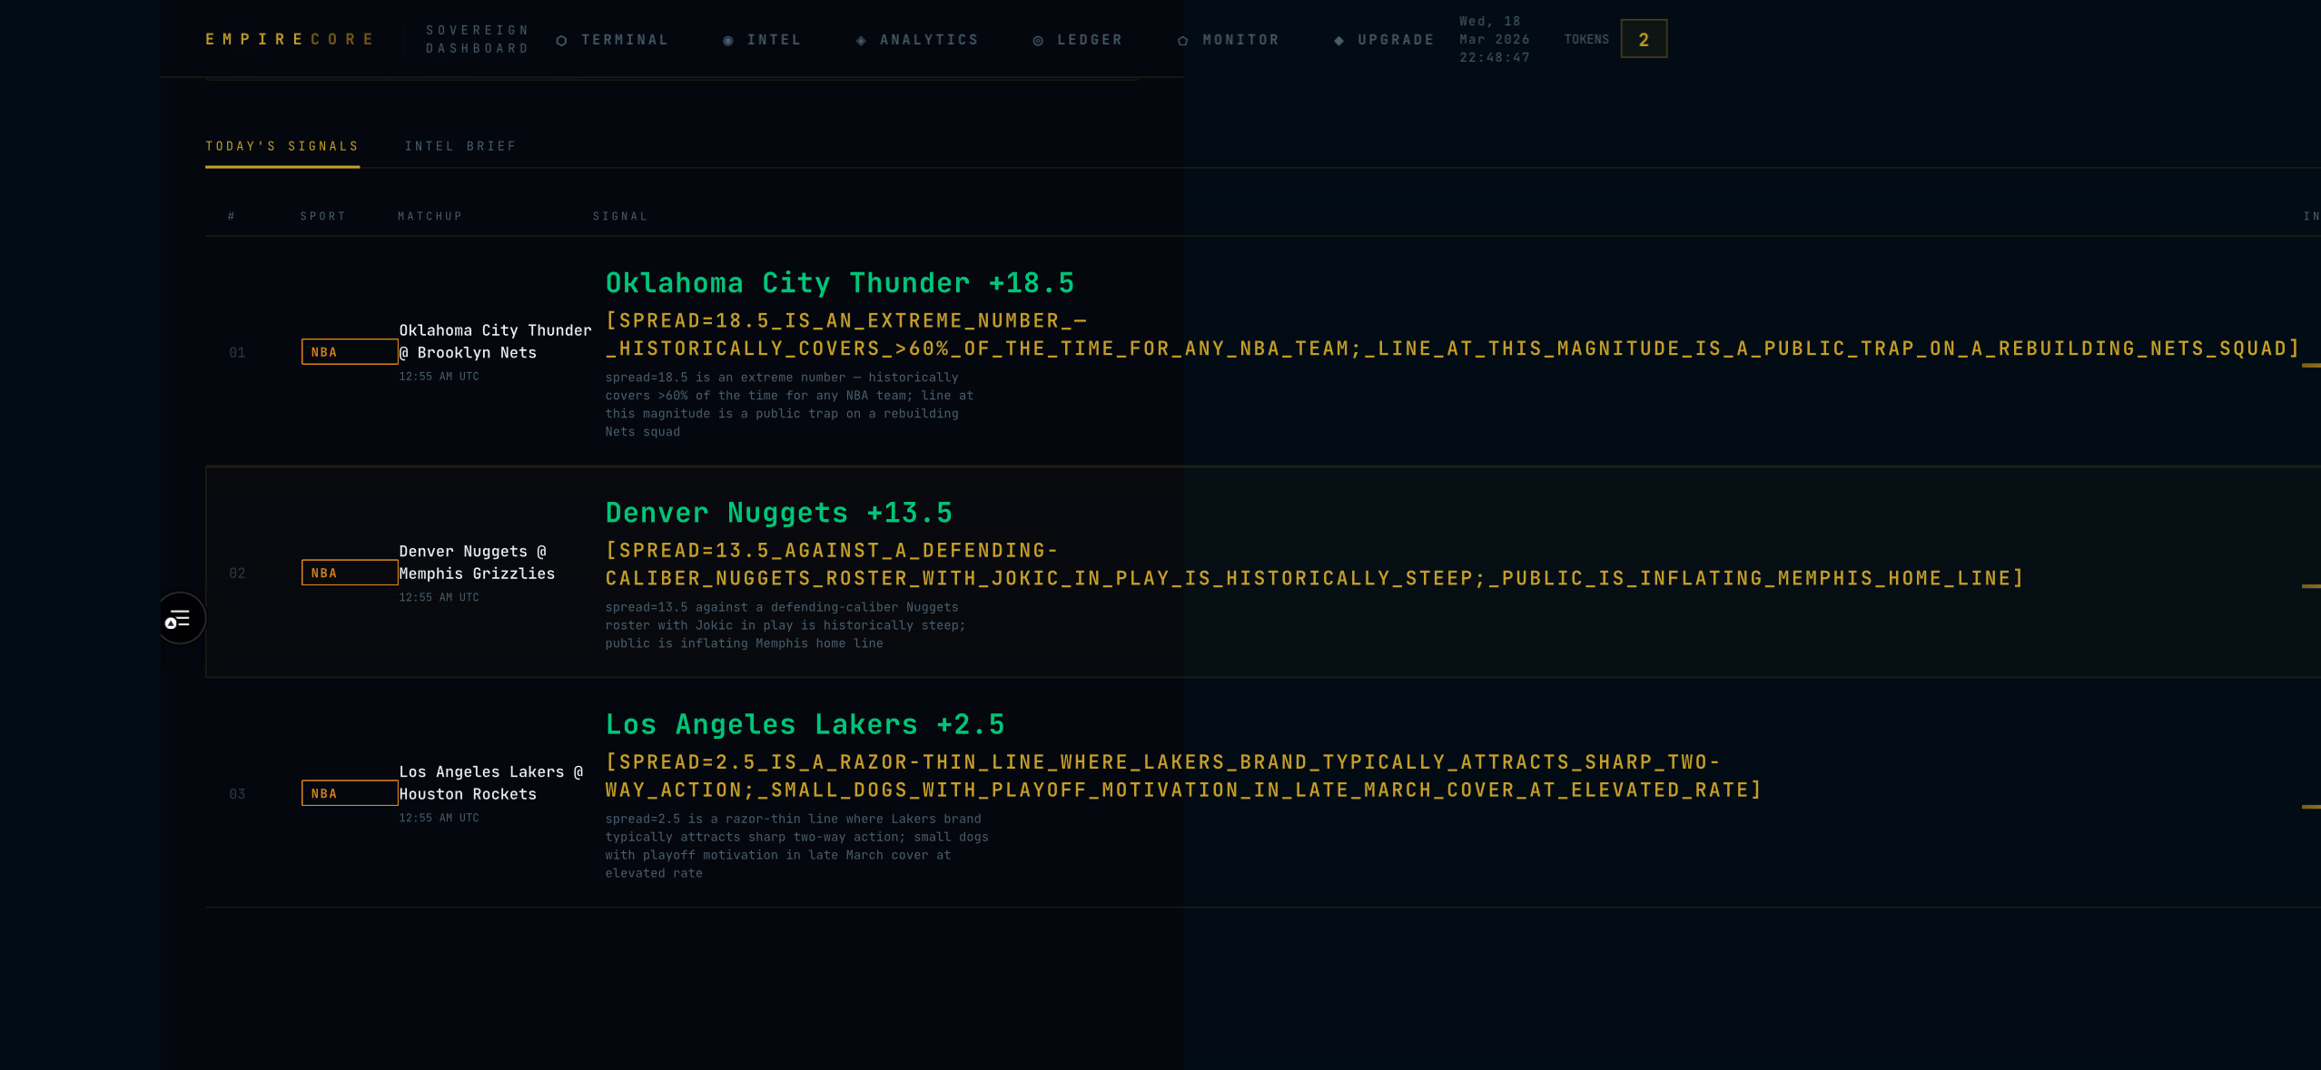Open the Intel section icon

(727, 41)
